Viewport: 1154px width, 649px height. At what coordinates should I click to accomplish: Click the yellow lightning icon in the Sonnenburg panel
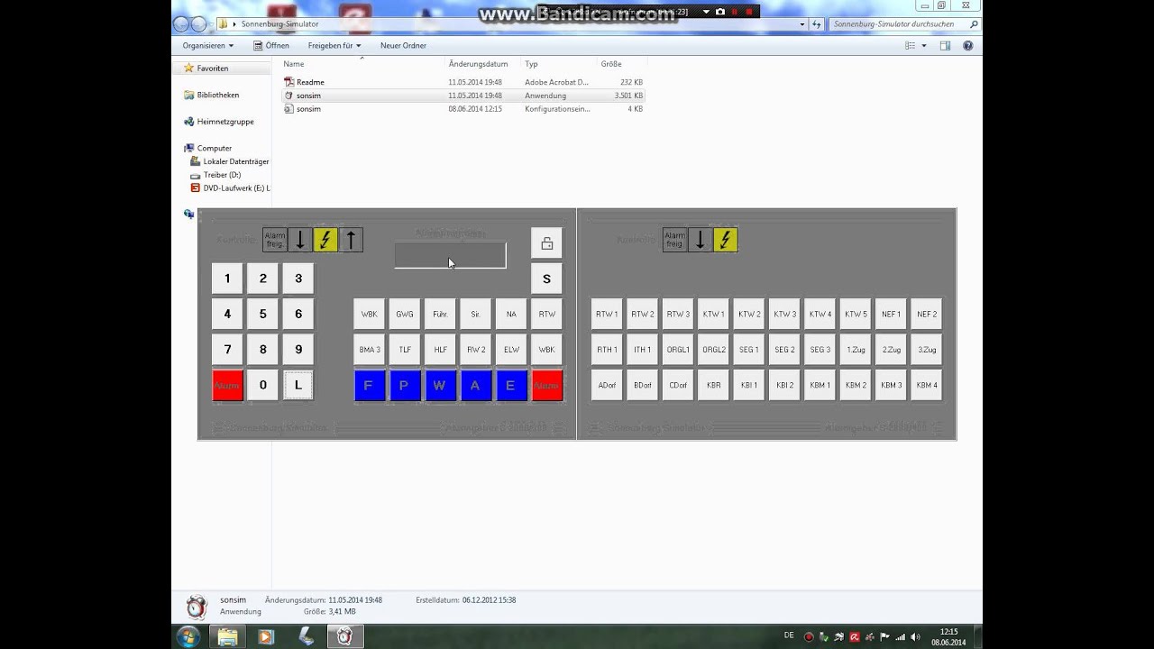[x=325, y=240]
